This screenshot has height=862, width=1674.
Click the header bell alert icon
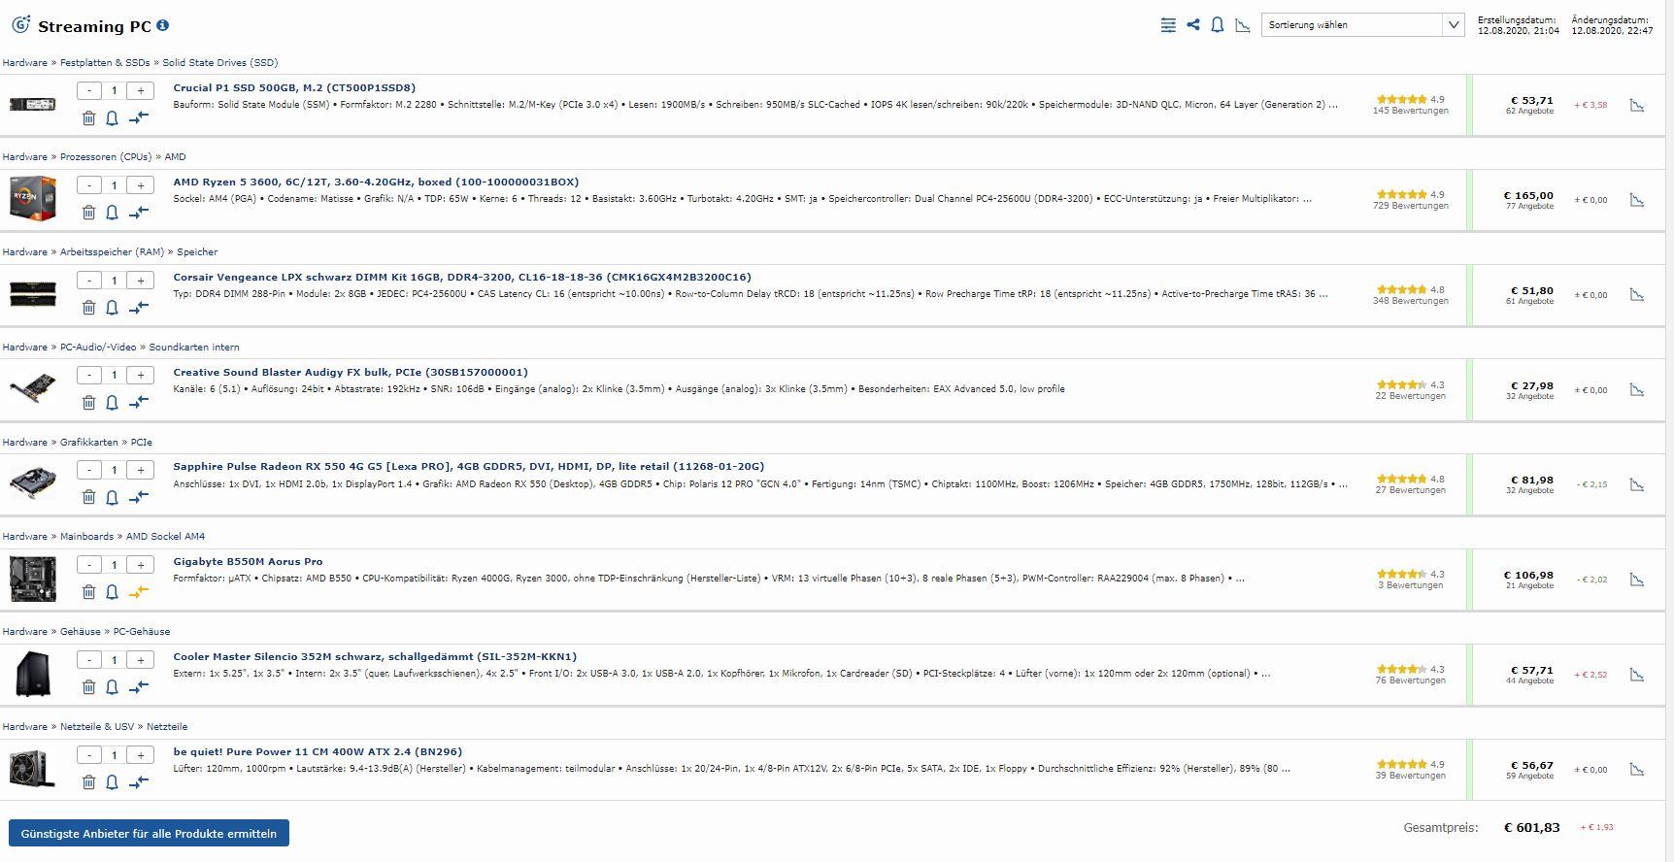(x=1218, y=24)
